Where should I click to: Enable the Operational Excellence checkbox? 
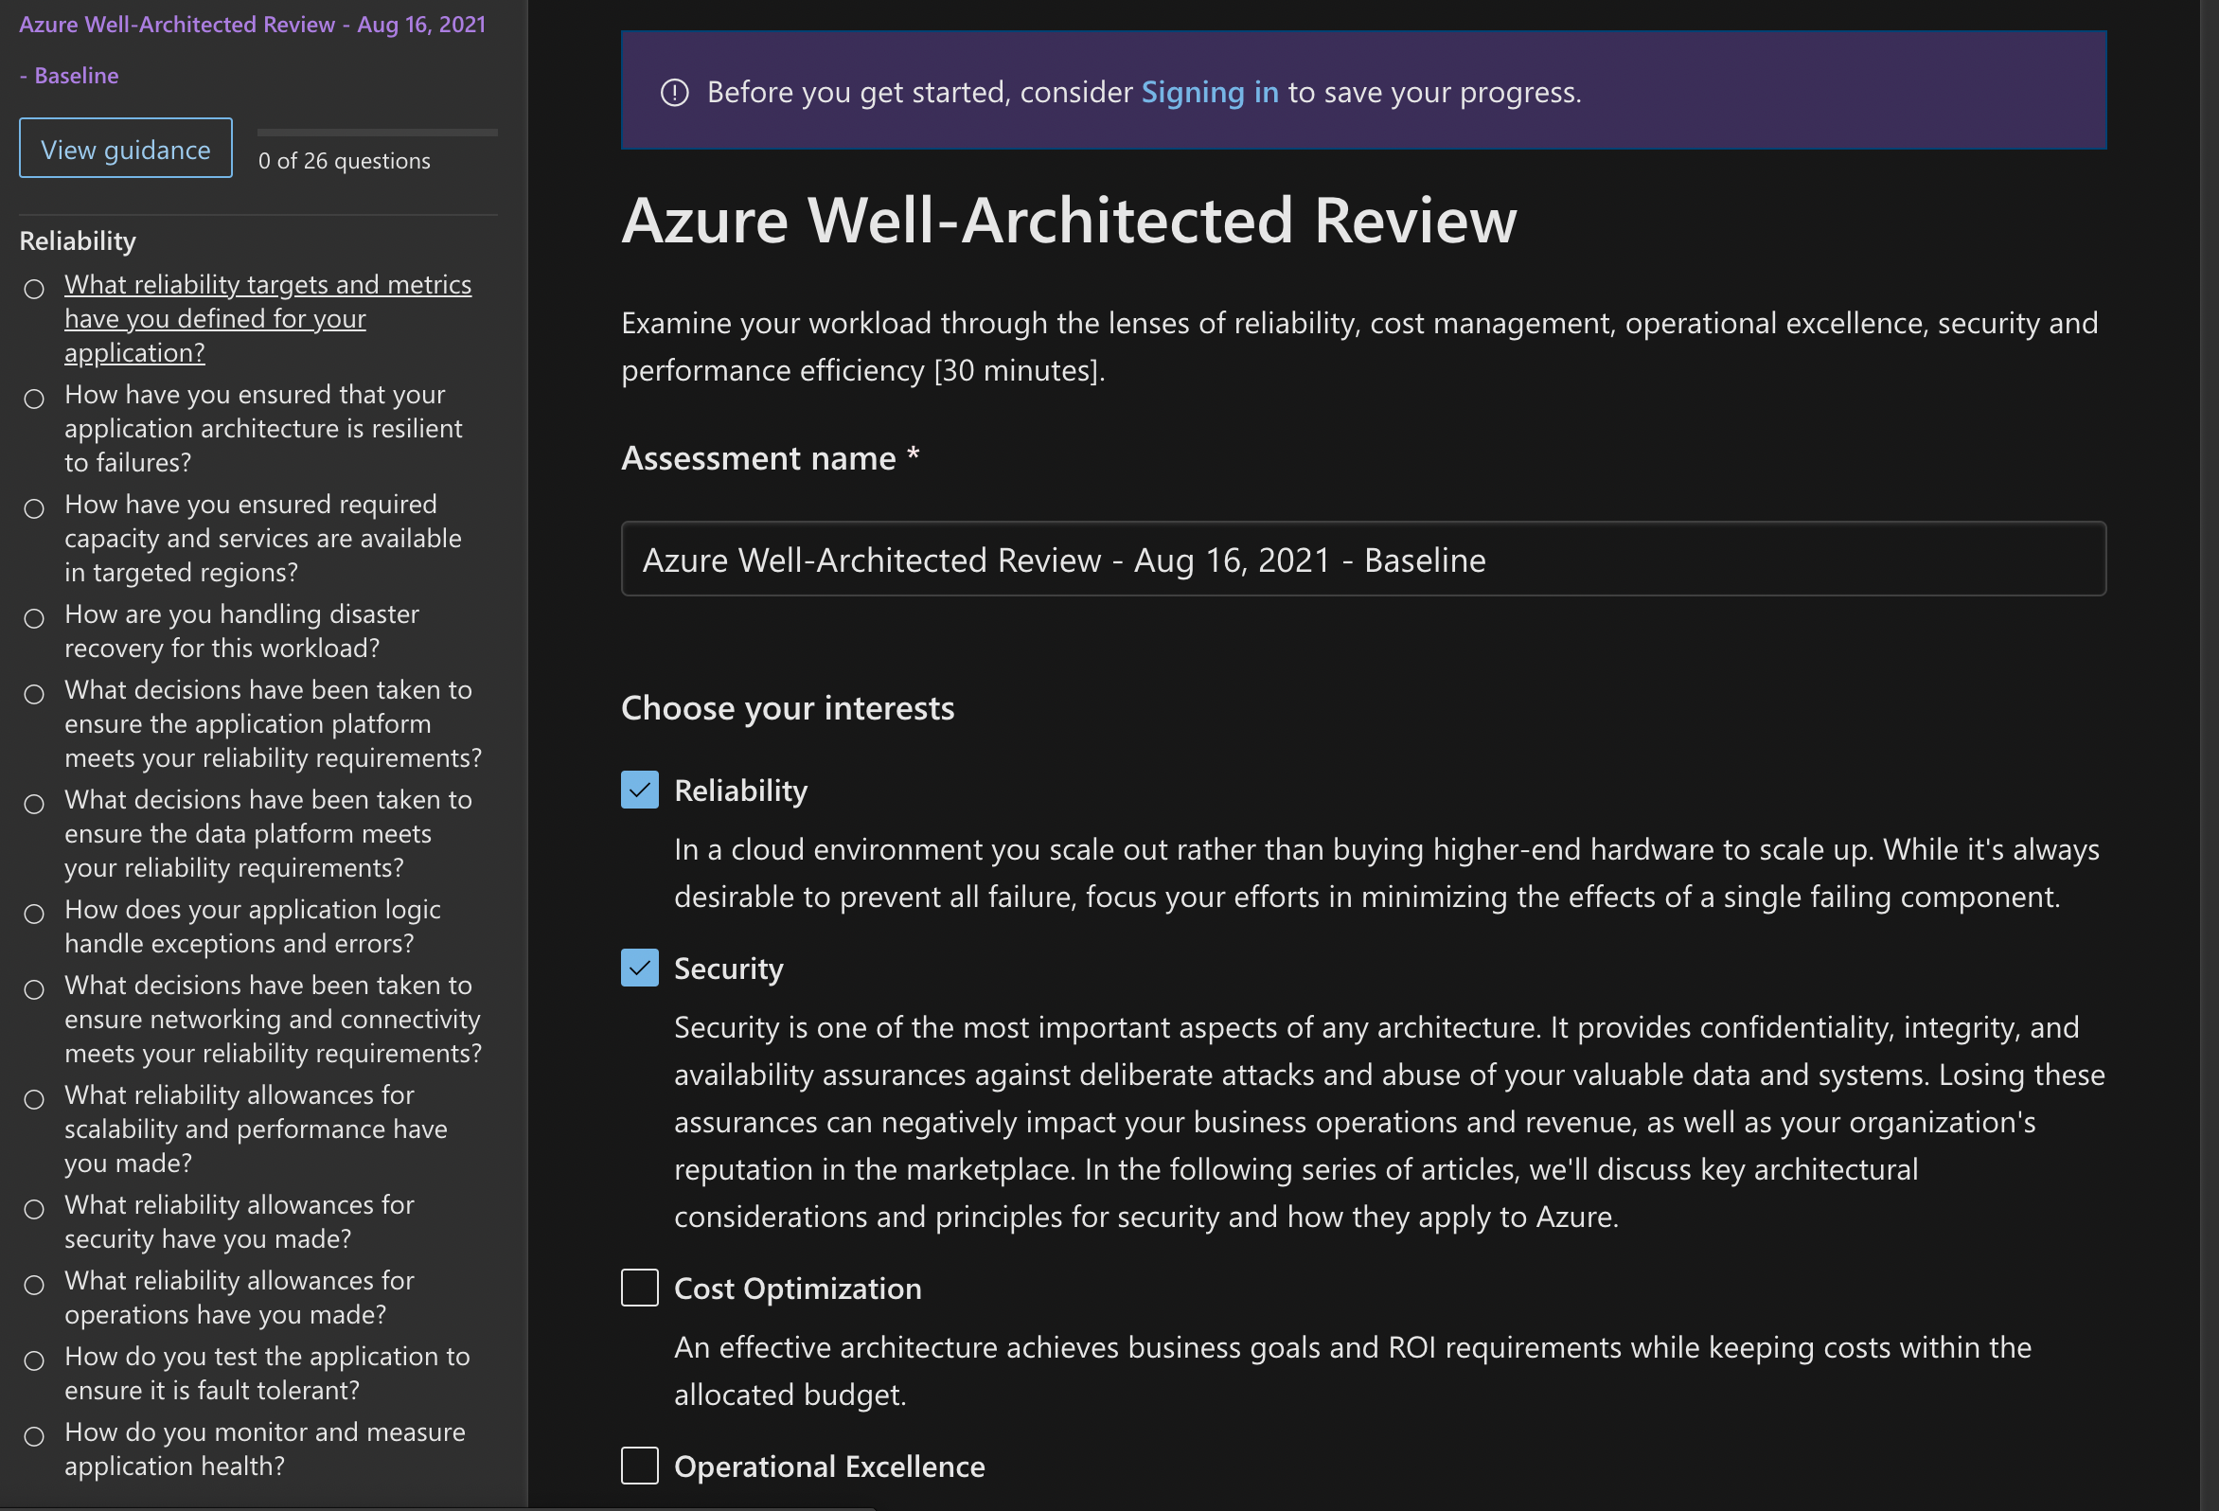tap(640, 1467)
